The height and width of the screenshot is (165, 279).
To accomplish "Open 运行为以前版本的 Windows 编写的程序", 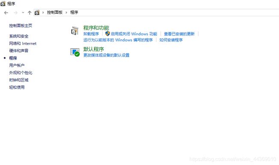I will tap(118, 40).
